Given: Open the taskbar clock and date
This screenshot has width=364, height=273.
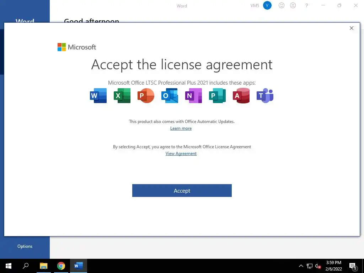Looking at the screenshot, I should 333,266.
